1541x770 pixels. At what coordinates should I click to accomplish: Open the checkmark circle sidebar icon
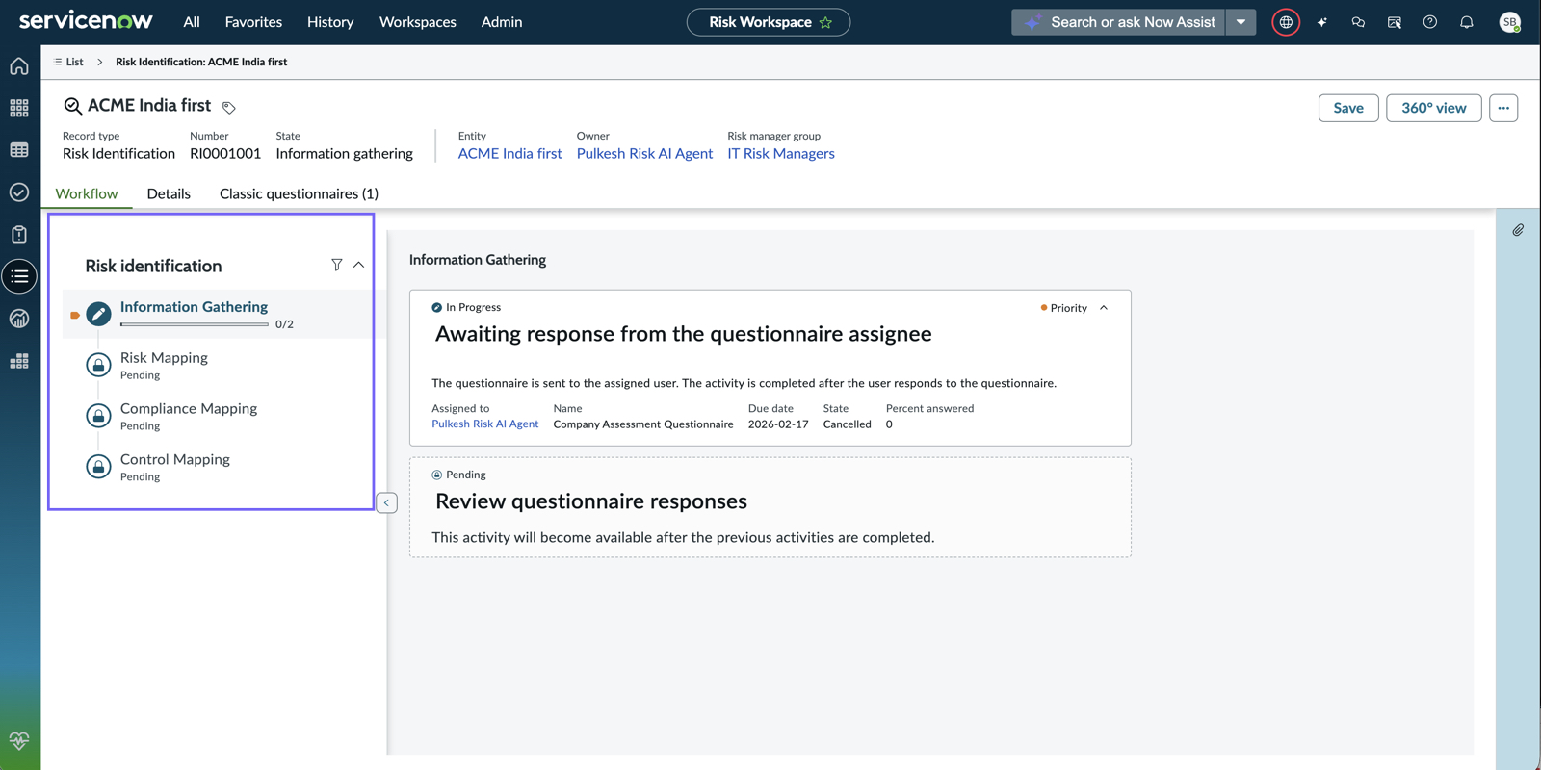click(19, 192)
